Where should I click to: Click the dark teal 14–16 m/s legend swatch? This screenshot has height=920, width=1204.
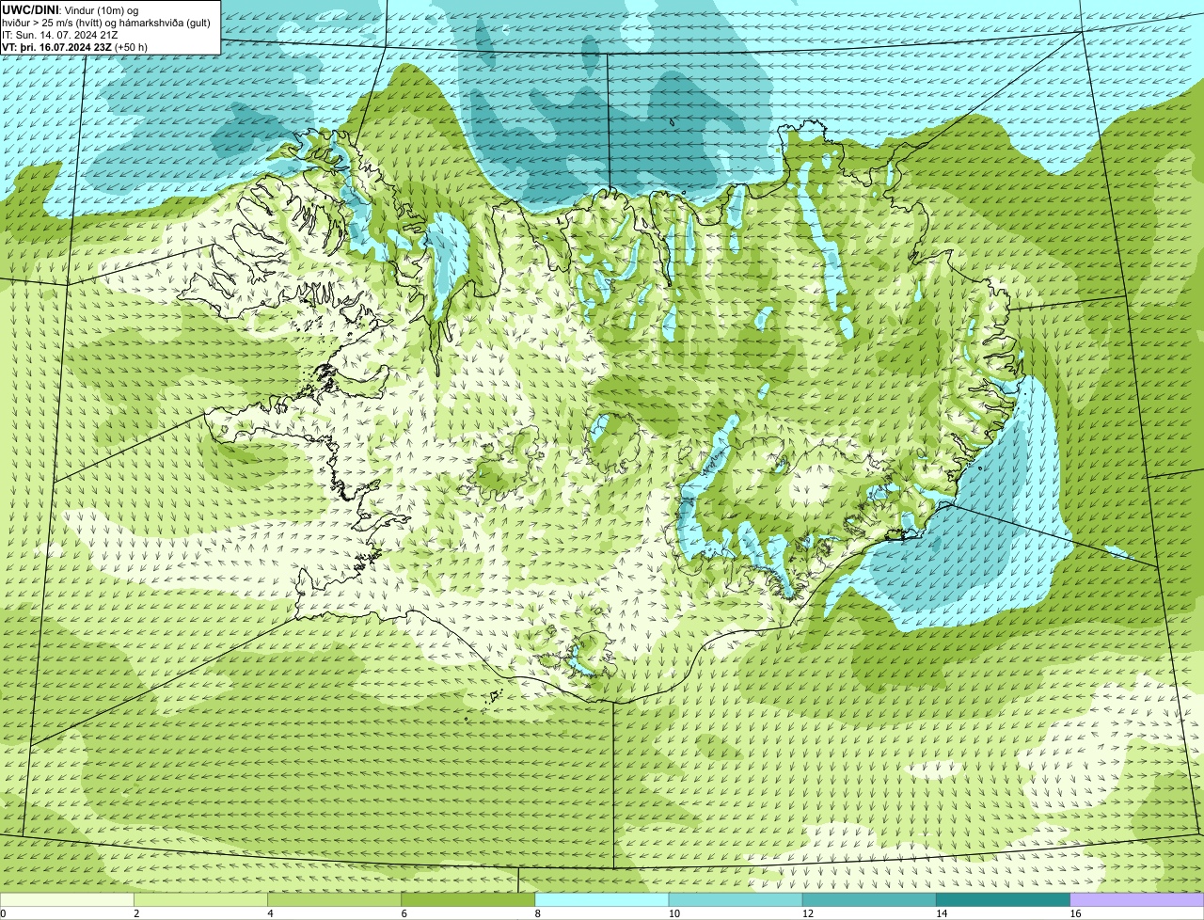point(1003,900)
